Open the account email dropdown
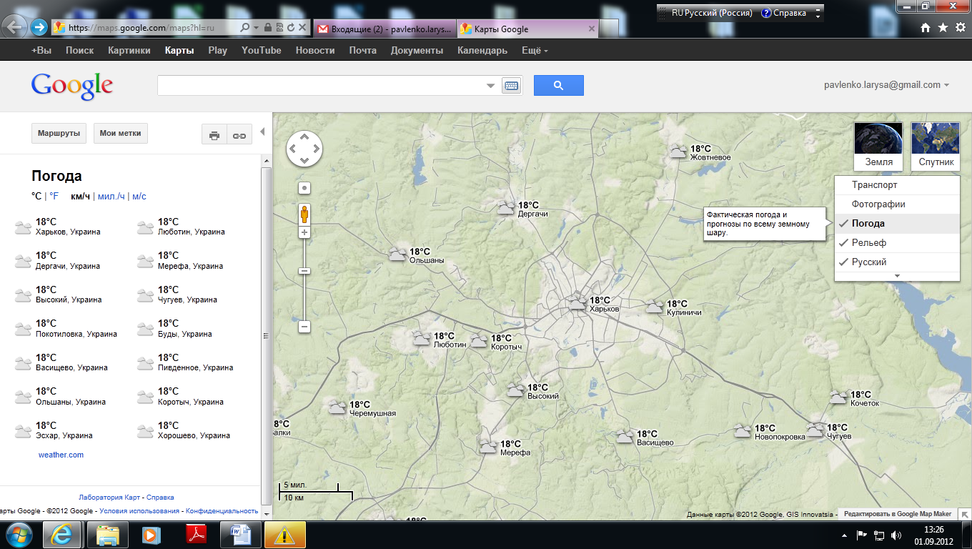The image size is (972, 549). pyautogui.click(x=886, y=85)
